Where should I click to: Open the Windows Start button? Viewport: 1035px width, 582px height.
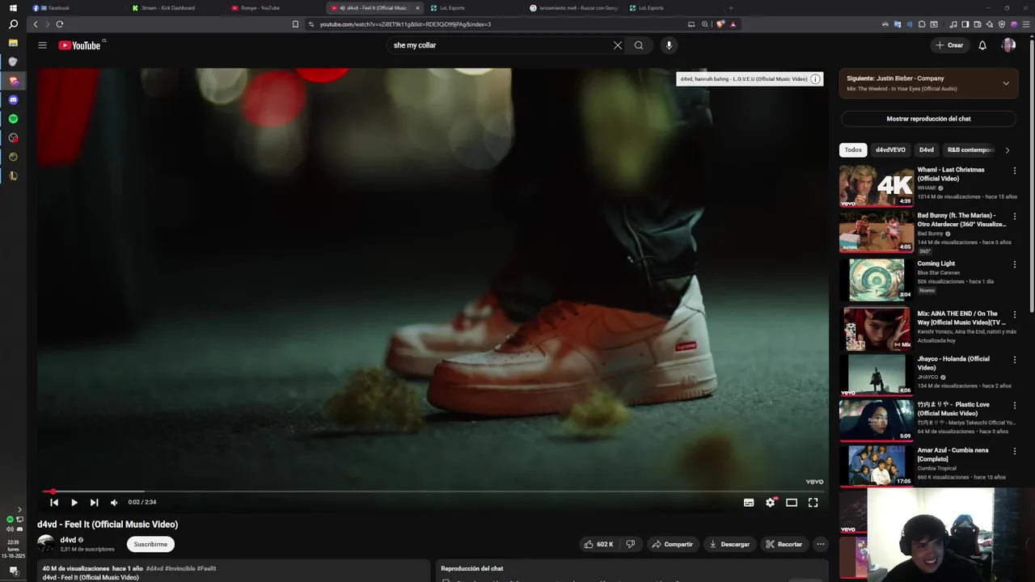[13, 7]
